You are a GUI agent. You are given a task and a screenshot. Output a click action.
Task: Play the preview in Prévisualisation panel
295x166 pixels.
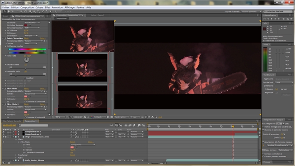tap(271, 19)
